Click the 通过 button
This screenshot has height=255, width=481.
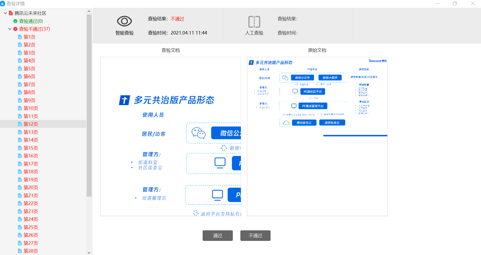(x=218, y=236)
